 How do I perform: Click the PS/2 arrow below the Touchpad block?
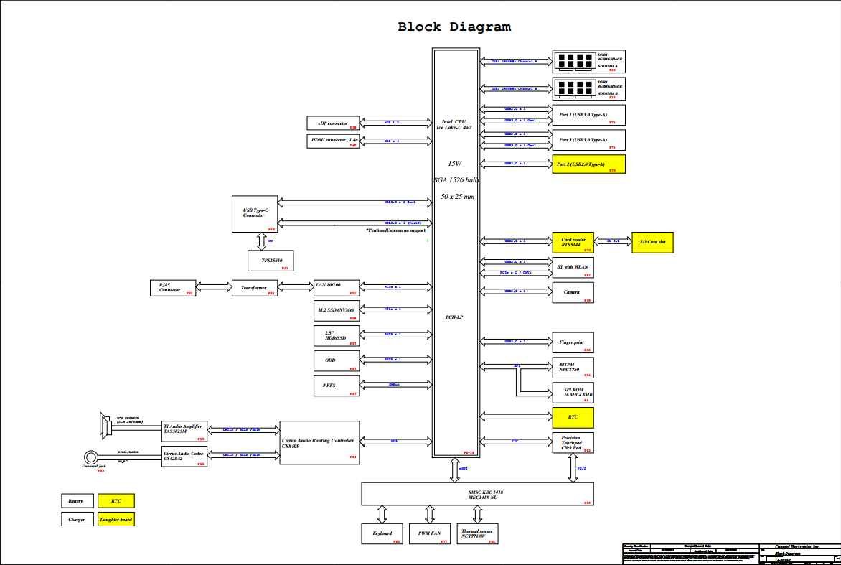pyautogui.click(x=573, y=468)
